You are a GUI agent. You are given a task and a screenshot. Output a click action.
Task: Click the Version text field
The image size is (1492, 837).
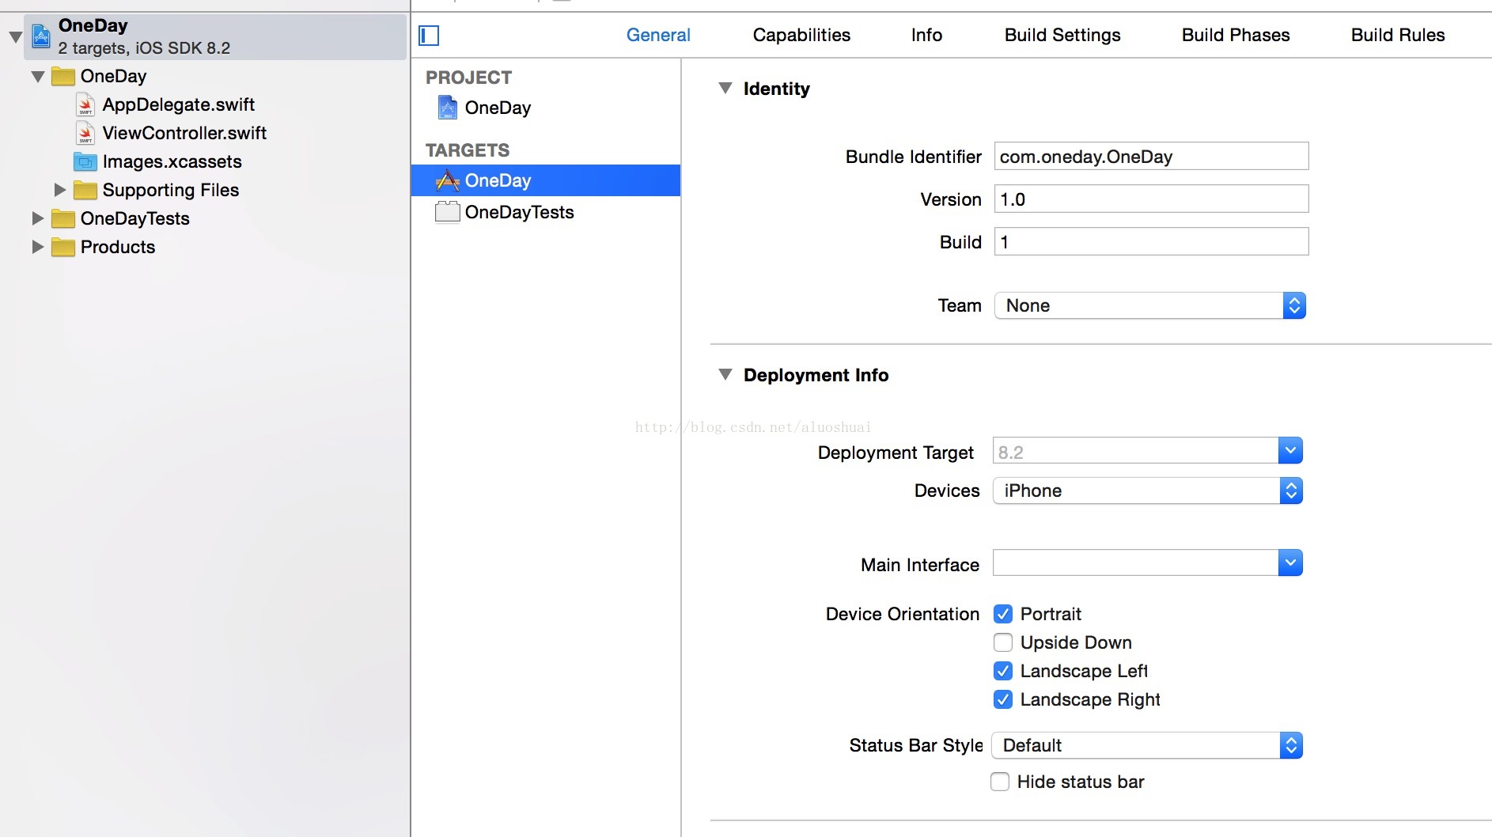pos(1151,199)
